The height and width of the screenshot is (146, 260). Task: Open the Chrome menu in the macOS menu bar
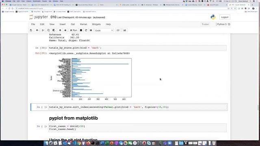coord(8,1)
